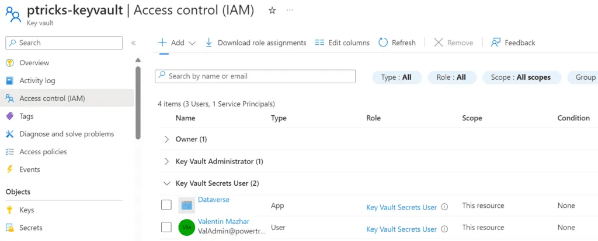Favorite the ptricks-keyvault page with the star icon
The width and height of the screenshot is (598, 241).
pyautogui.click(x=272, y=10)
